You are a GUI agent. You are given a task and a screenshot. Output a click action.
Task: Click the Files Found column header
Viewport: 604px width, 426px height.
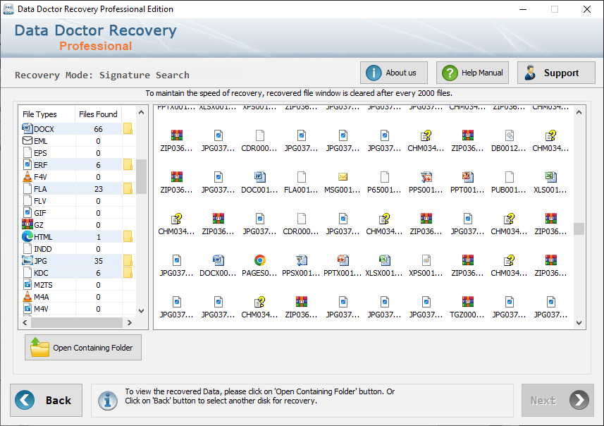pos(98,114)
